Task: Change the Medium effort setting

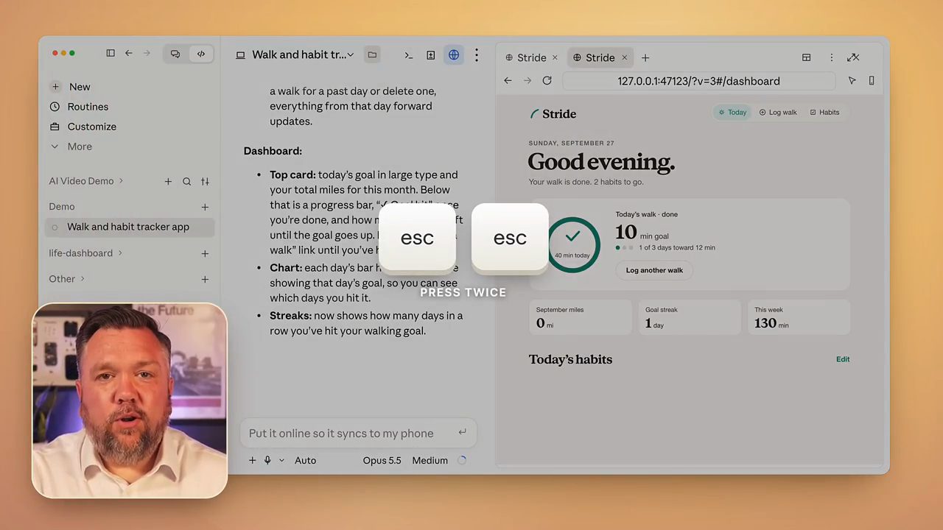Action: coord(430,460)
